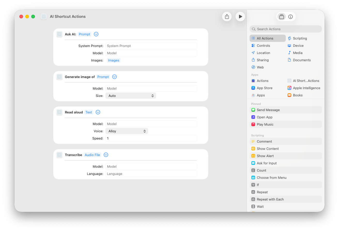
Task: Open the Voice dropdown showing Alloy
Action: tap(127, 131)
